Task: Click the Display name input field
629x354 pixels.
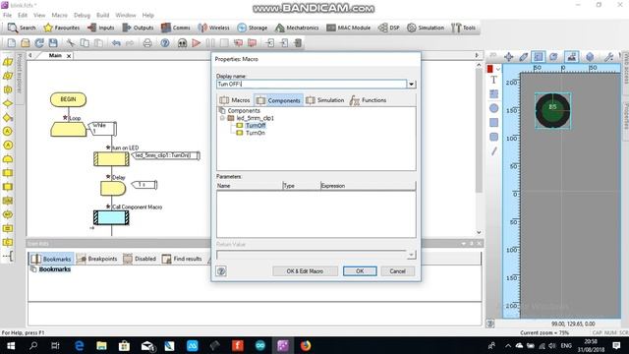Action: (312, 84)
